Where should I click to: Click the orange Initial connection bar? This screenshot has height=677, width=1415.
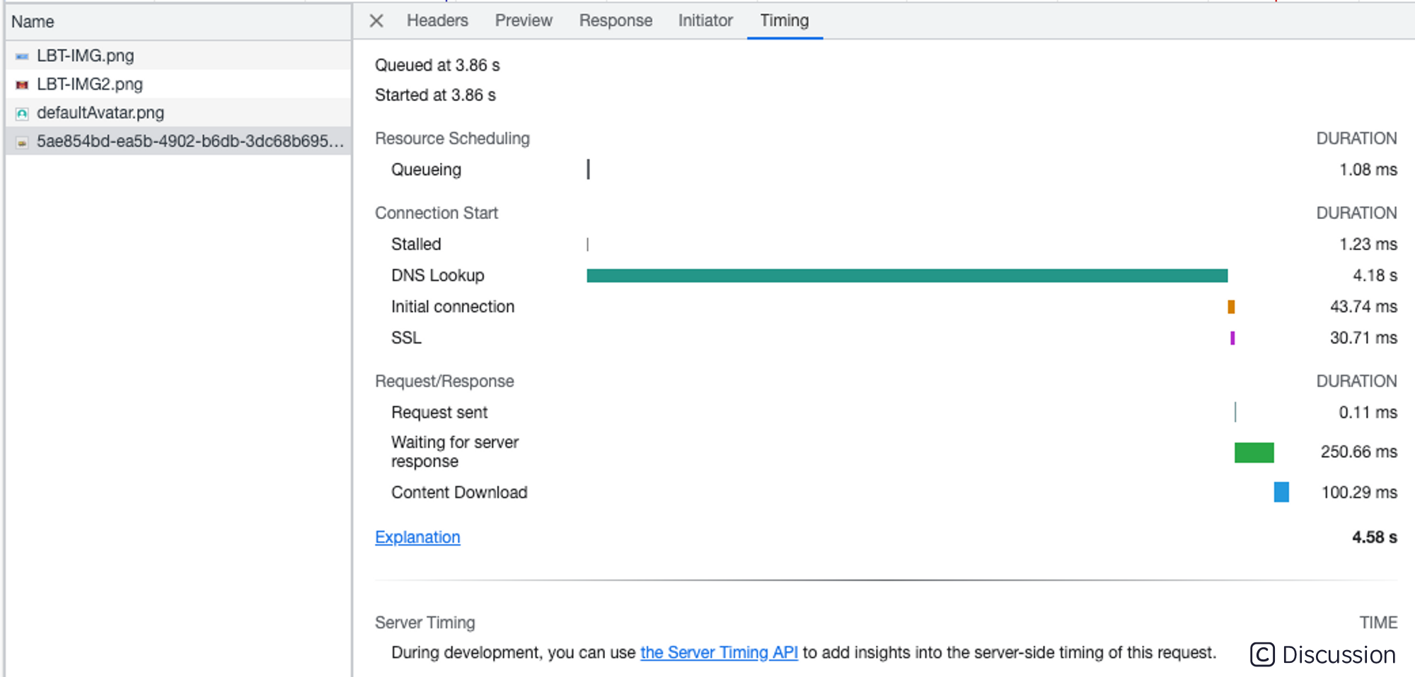[x=1231, y=307]
